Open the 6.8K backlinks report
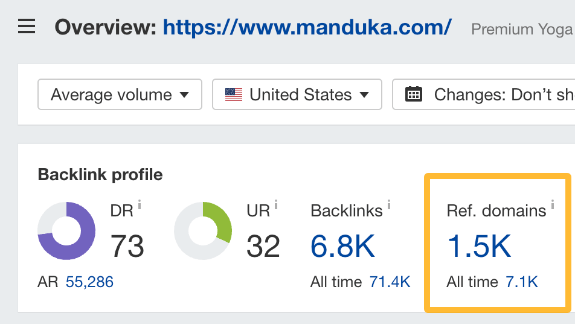The image size is (575, 324). [342, 246]
